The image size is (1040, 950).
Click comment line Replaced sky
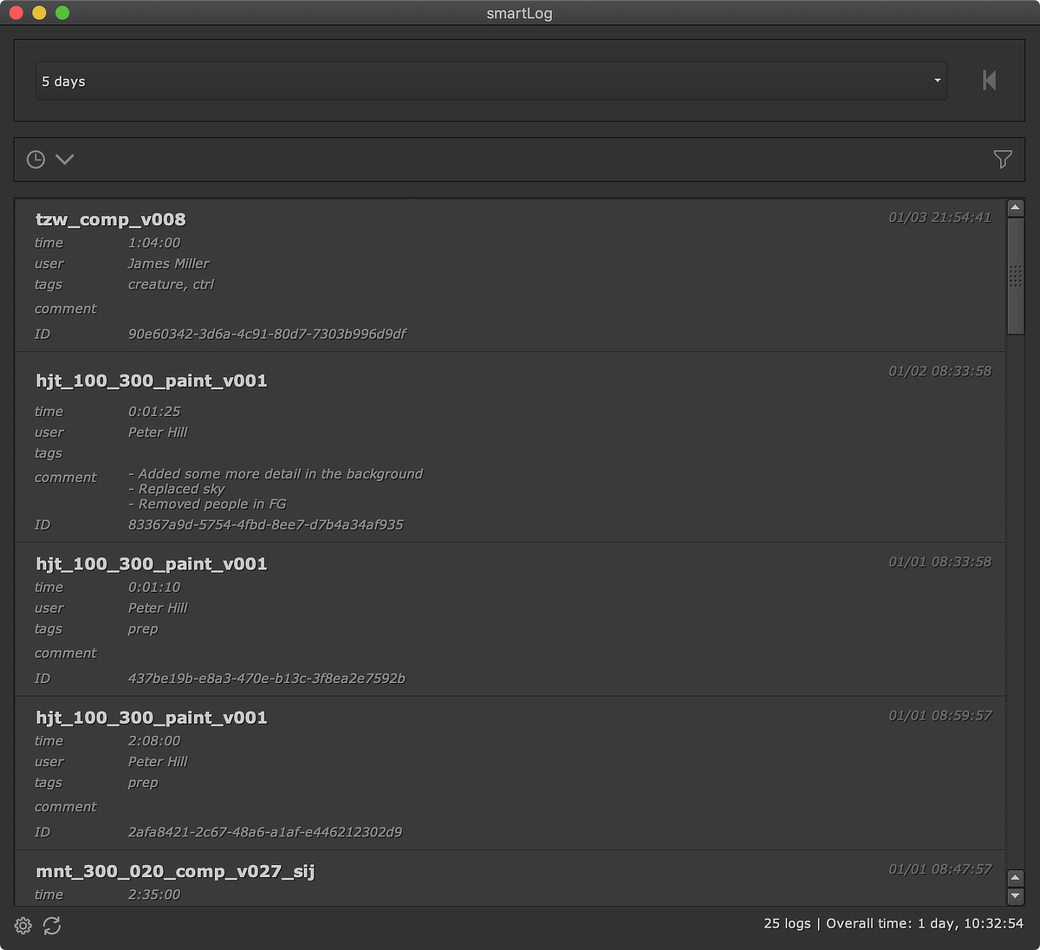pyautogui.click(x=177, y=489)
